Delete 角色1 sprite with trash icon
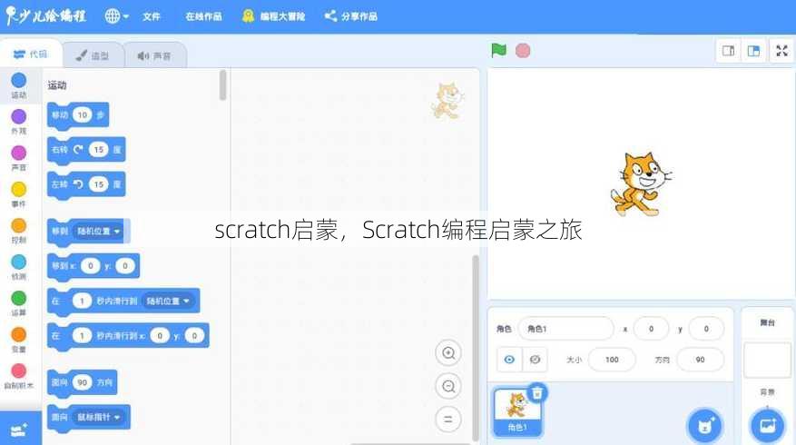 point(537,392)
